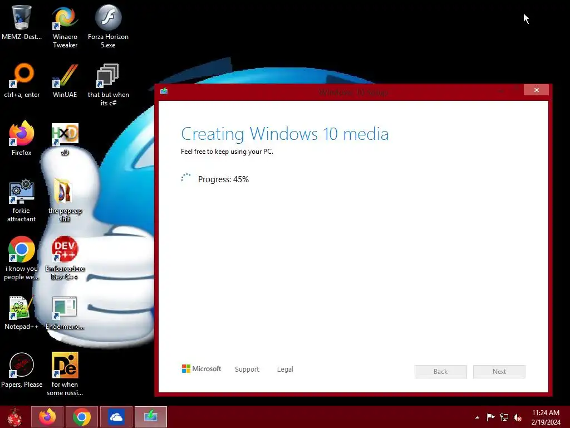Click the Microsoft logo in Setup
The height and width of the screenshot is (428, 570).
tap(202, 369)
